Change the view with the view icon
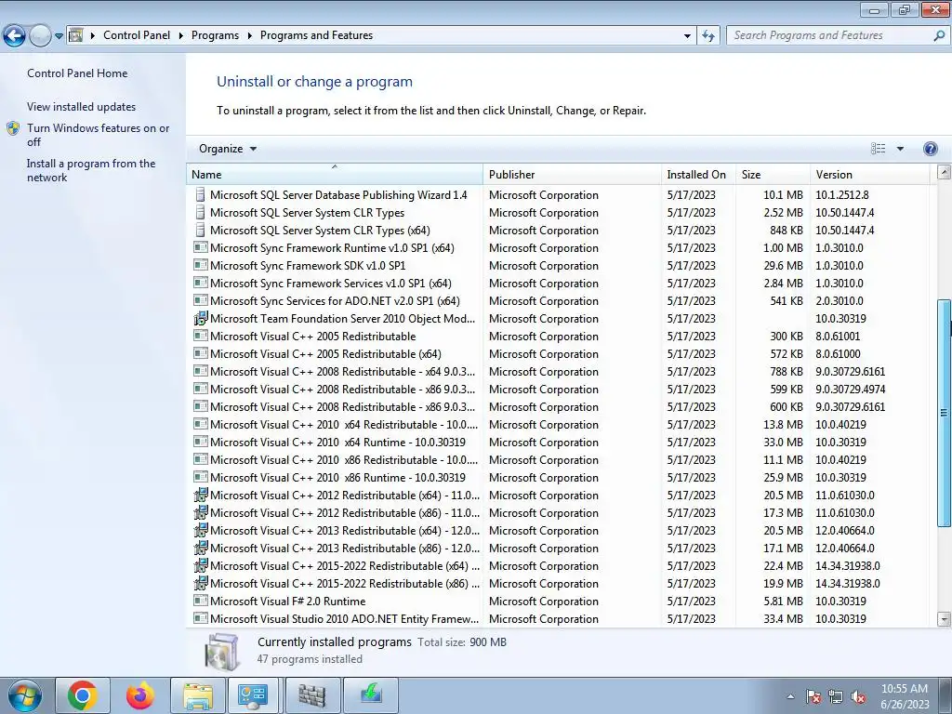952x714 pixels. click(x=878, y=149)
